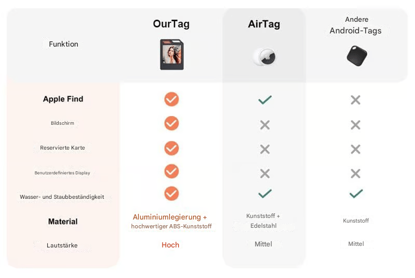Click the Funktion header label

point(63,44)
